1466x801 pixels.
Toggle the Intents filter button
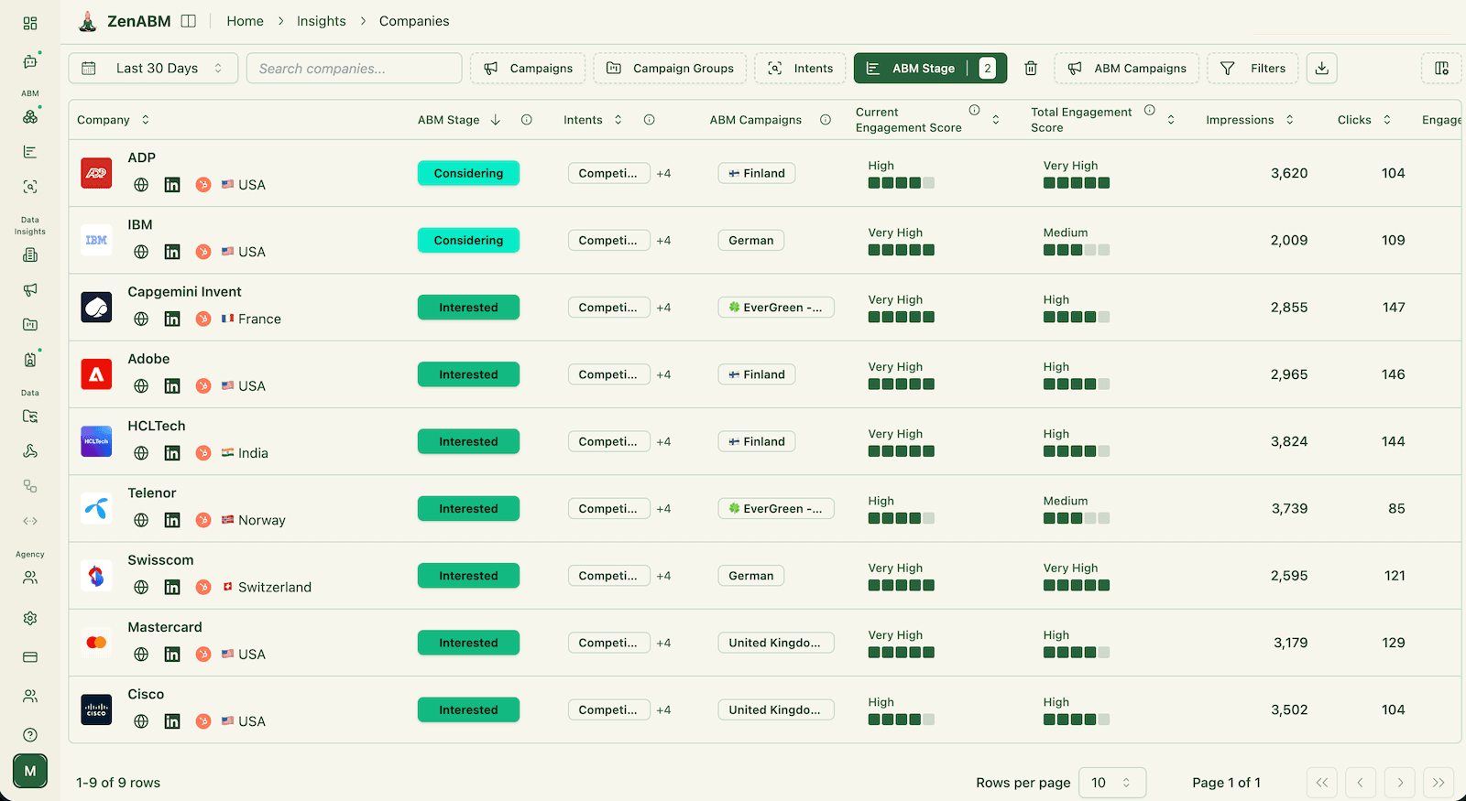point(800,69)
